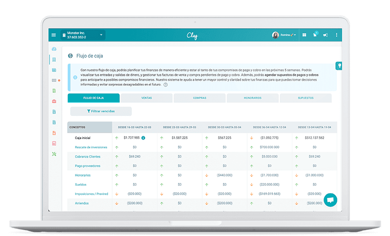The image size is (390, 236).
Task: Click the Desde 30-03 hasta 05-04 header
Action: (x=225, y=127)
